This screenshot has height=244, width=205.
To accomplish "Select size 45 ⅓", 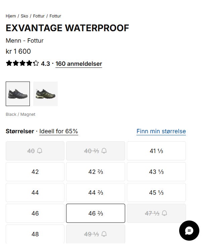I will click(x=156, y=193).
